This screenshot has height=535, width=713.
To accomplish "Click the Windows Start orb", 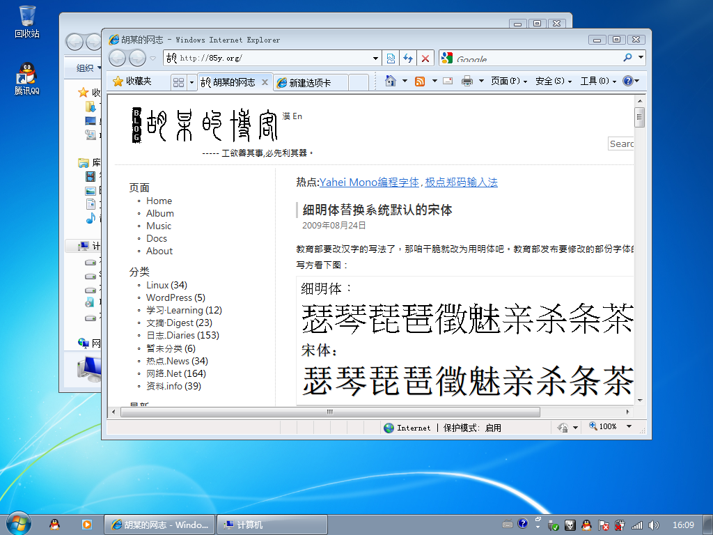I will (17, 524).
